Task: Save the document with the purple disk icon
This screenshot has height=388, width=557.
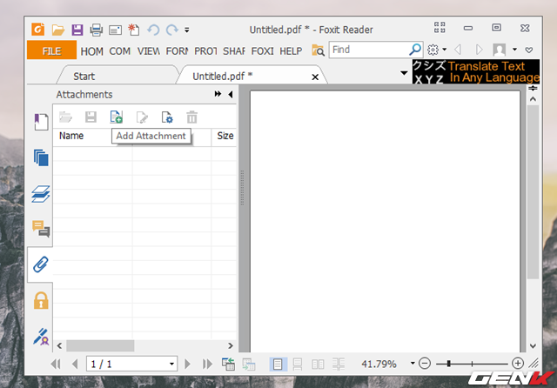Action: (x=77, y=30)
